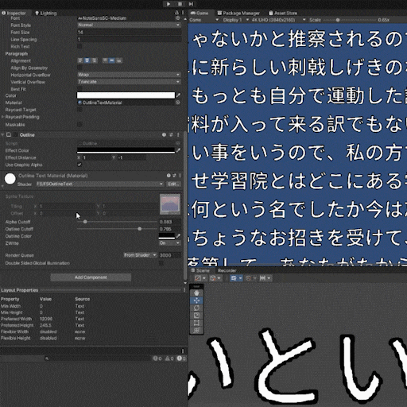Open the Package Manager tab
This screenshot has width=407, height=407.
click(238, 13)
